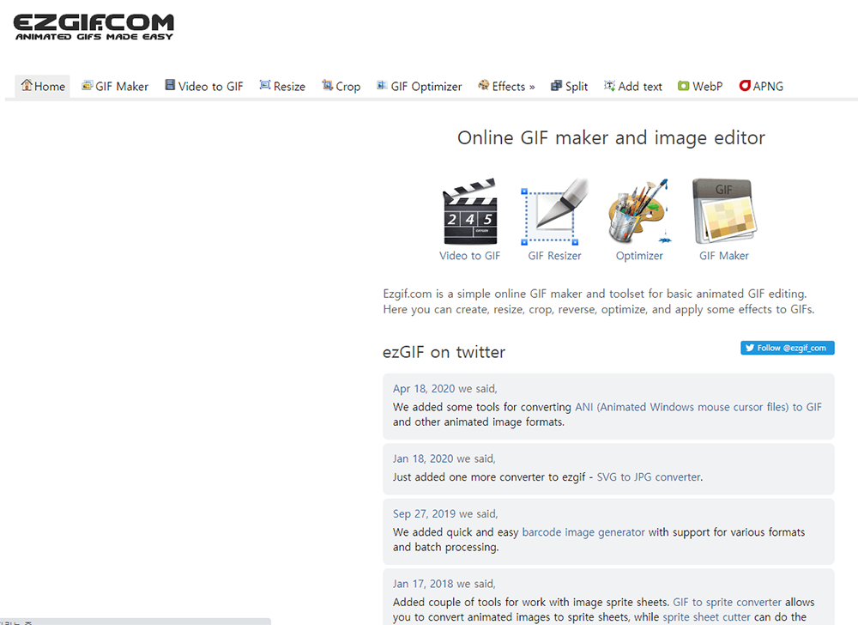Viewport: 858px width, 625px height.
Task: Open the GIF to sprite converter link
Action: point(728,602)
